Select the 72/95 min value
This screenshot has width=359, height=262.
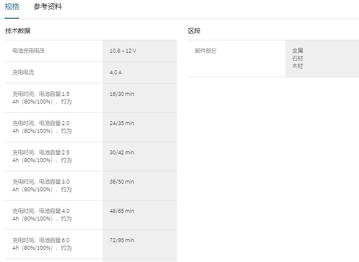(122, 240)
